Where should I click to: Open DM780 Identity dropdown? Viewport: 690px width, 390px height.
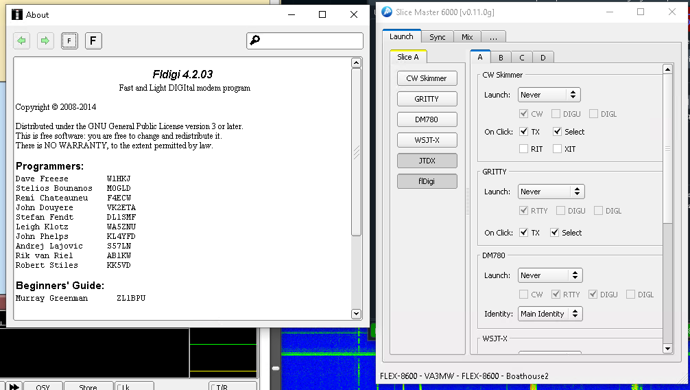coord(550,314)
